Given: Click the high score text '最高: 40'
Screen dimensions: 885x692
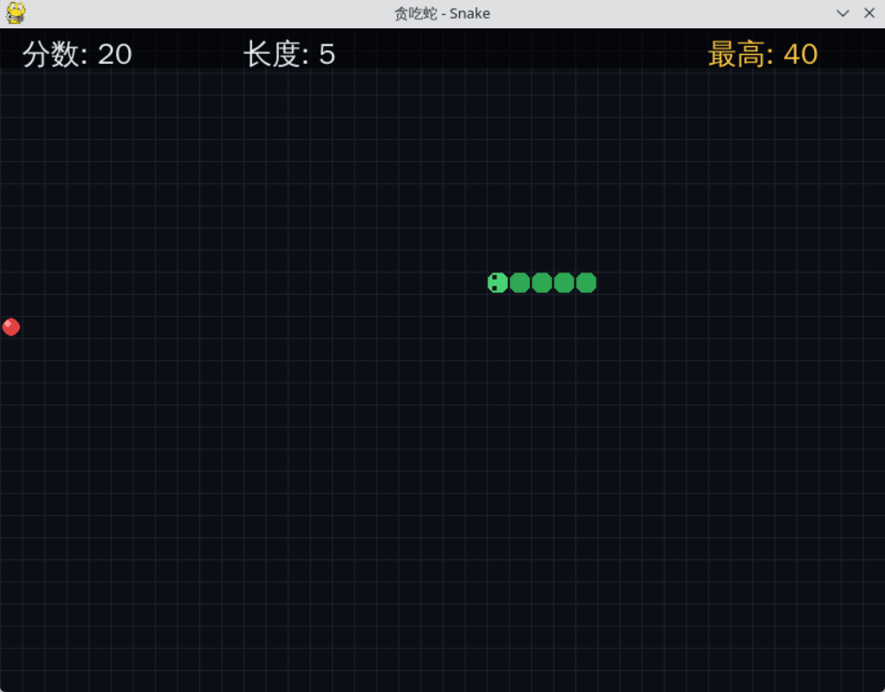Looking at the screenshot, I should pyautogui.click(x=763, y=55).
